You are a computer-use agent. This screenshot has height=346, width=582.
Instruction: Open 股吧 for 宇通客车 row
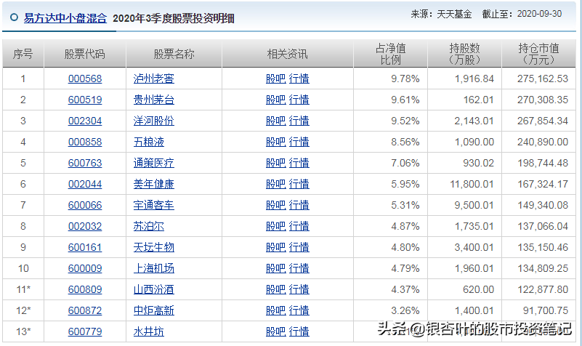click(276, 205)
